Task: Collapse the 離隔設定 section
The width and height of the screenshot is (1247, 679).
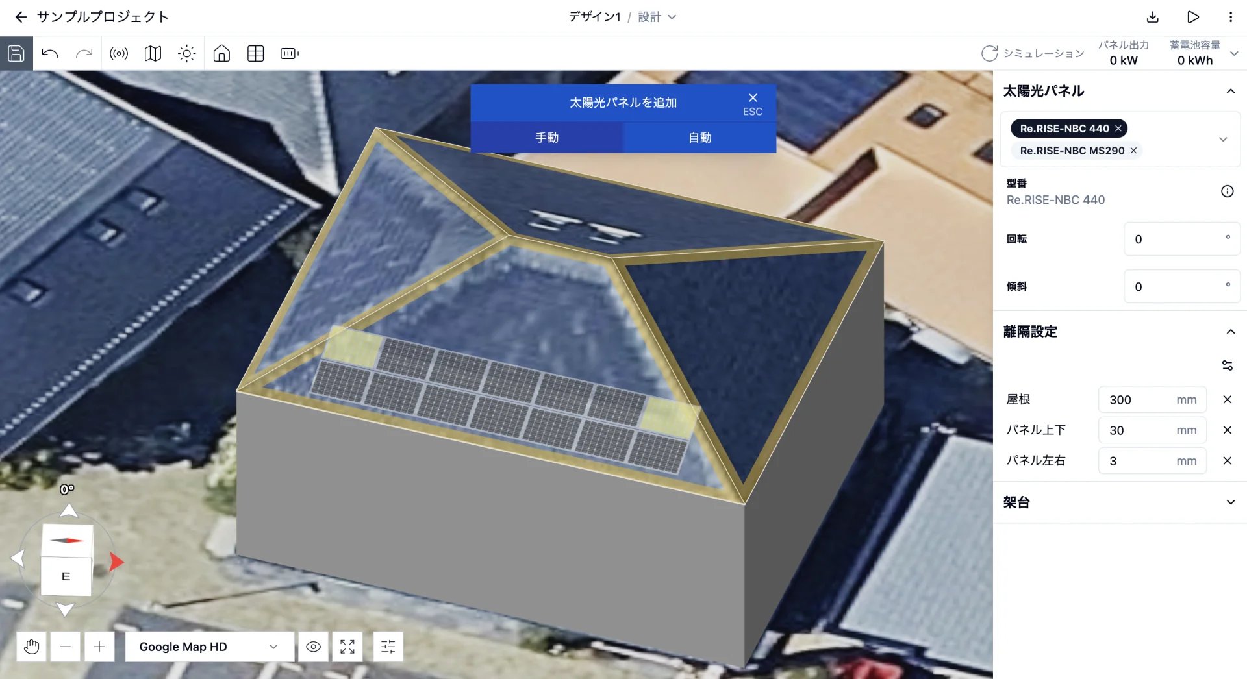Action: [x=1230, y=332]
